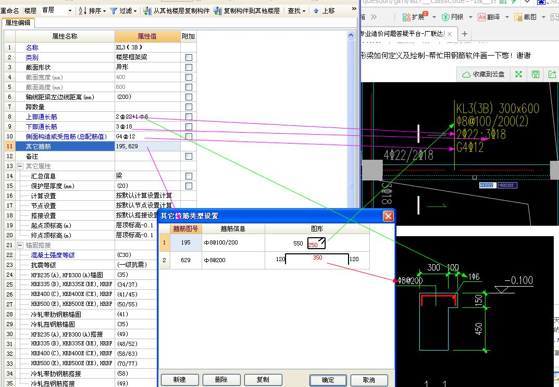
Task: Toggle the 附加 checkbox for 保护层厚度
Action: click(x=189, y=186)
